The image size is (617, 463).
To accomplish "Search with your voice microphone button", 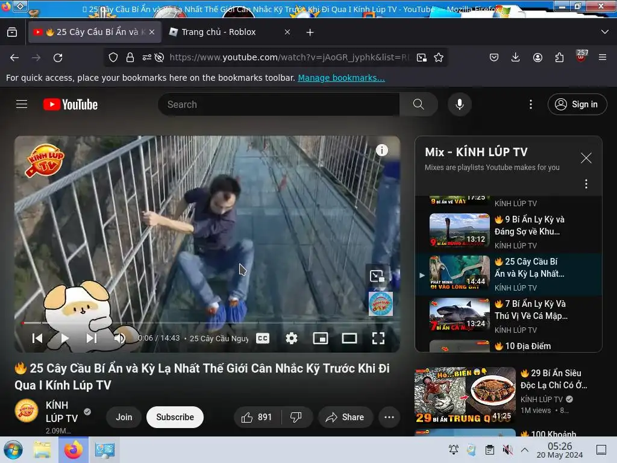I will pyautogui.click(x=460, y=104).
